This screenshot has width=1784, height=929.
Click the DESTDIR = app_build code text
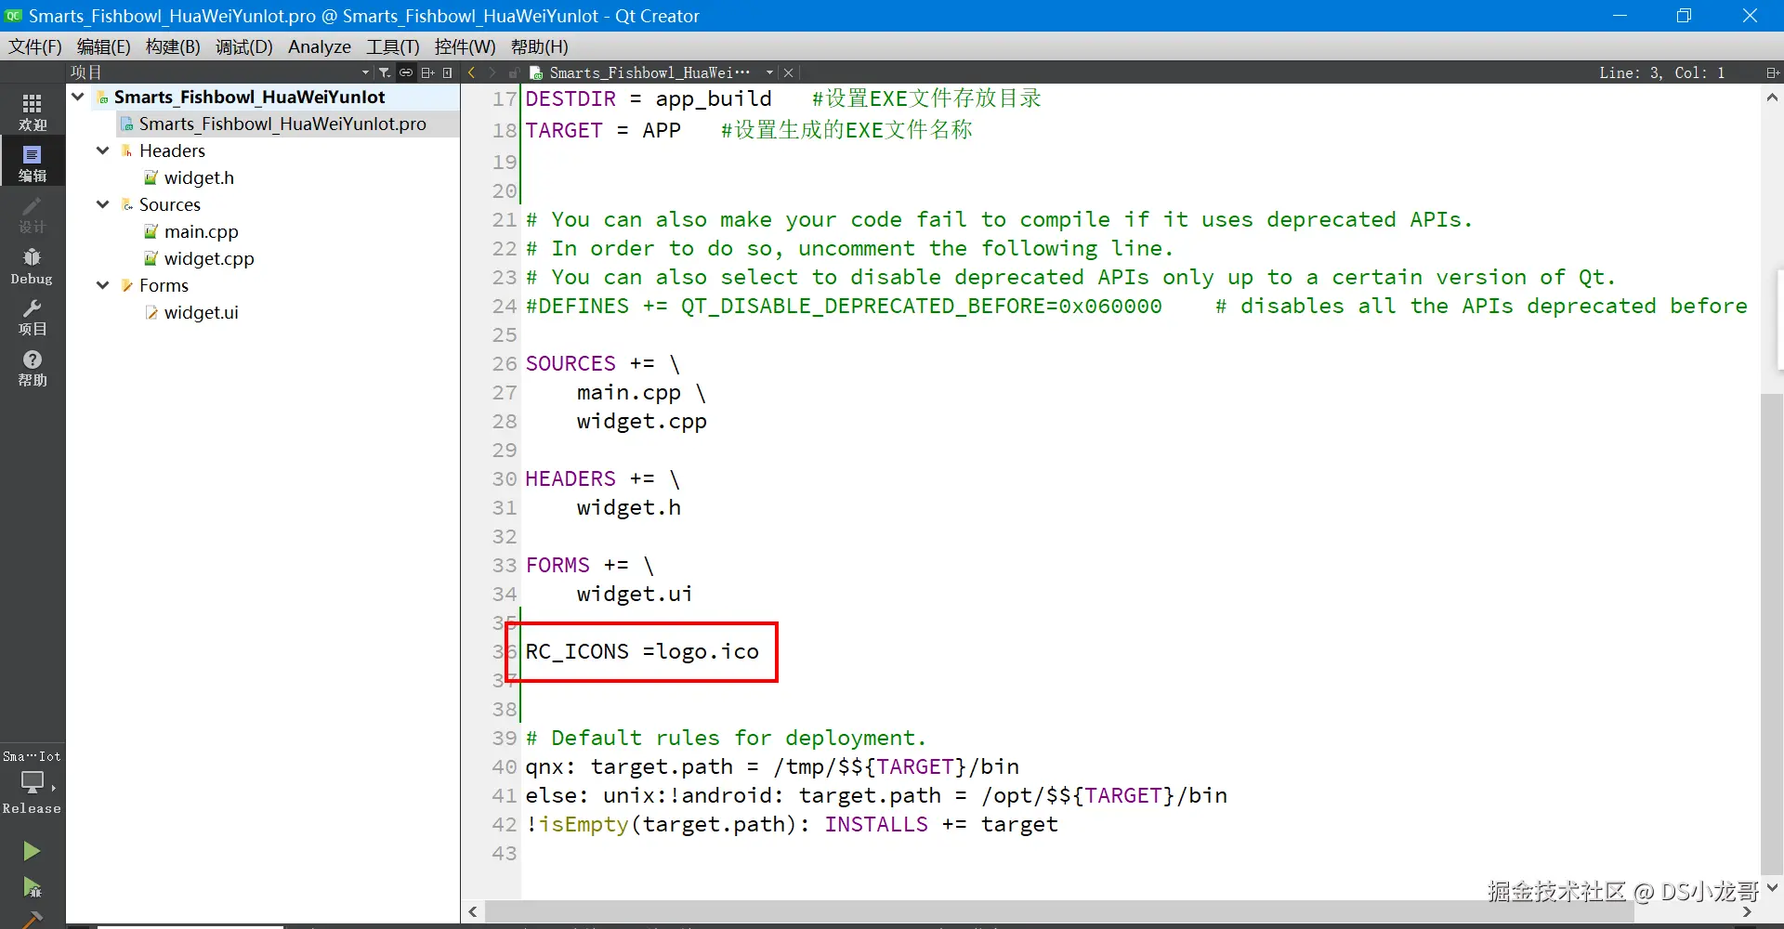tap(649, 98)
